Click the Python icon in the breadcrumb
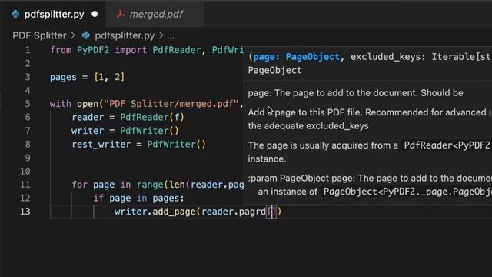492x277 pixels. [85, 35]
